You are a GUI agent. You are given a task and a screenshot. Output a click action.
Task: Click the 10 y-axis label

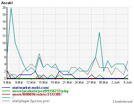coord(4,43)
